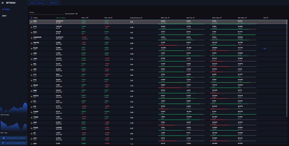Toggle favorite star for TOMO

click(x=32, y=118)
